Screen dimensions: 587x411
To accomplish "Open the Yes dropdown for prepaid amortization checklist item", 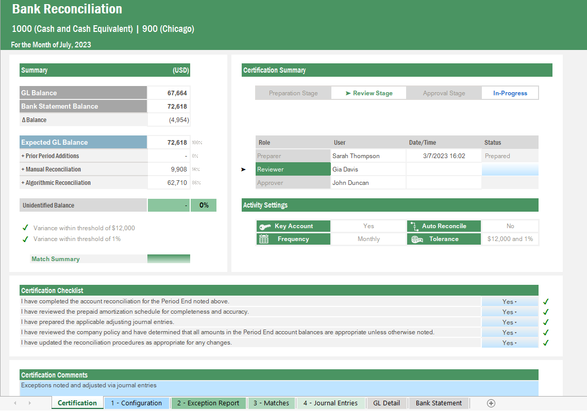I will point(510,312).
